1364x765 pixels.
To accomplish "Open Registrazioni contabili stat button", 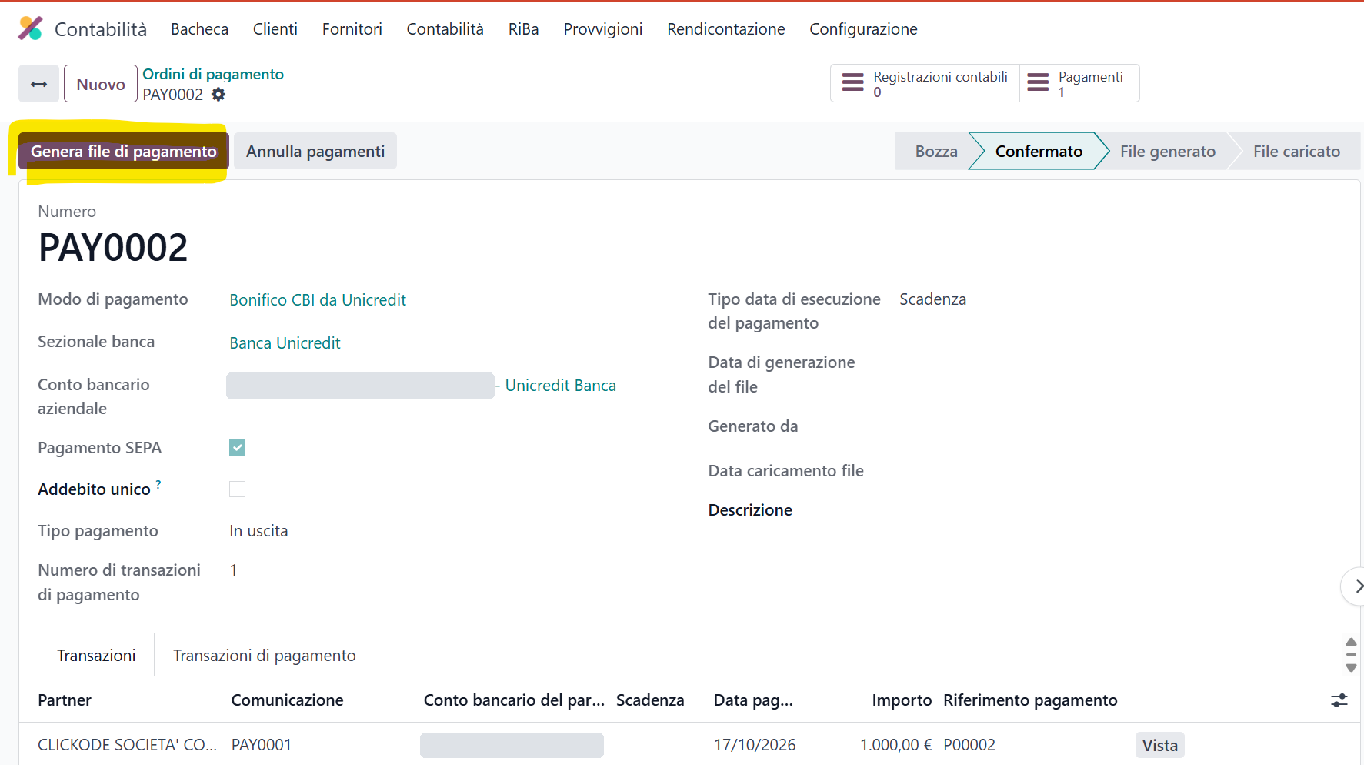I will 925,83.
